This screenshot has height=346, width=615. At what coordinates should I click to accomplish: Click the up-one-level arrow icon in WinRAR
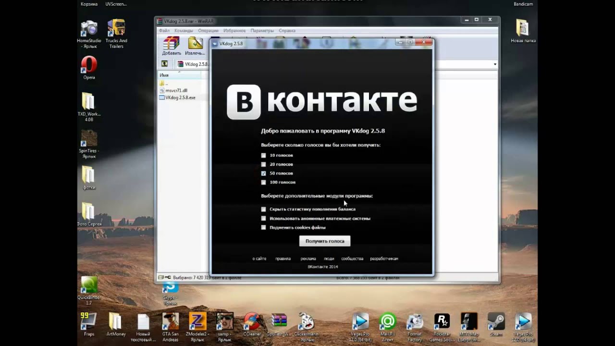(165, 64)
